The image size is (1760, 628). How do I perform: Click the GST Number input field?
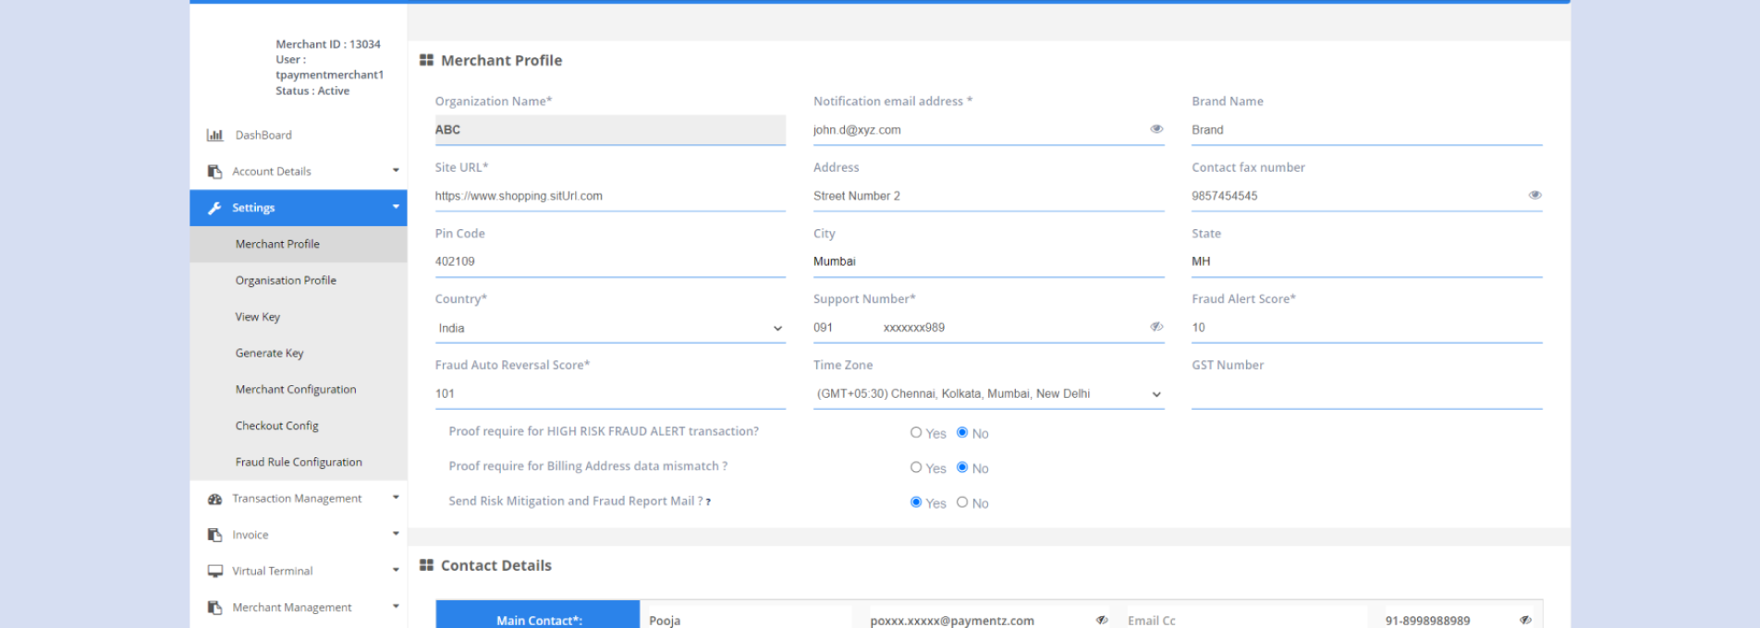click(x=1366, y=394)
